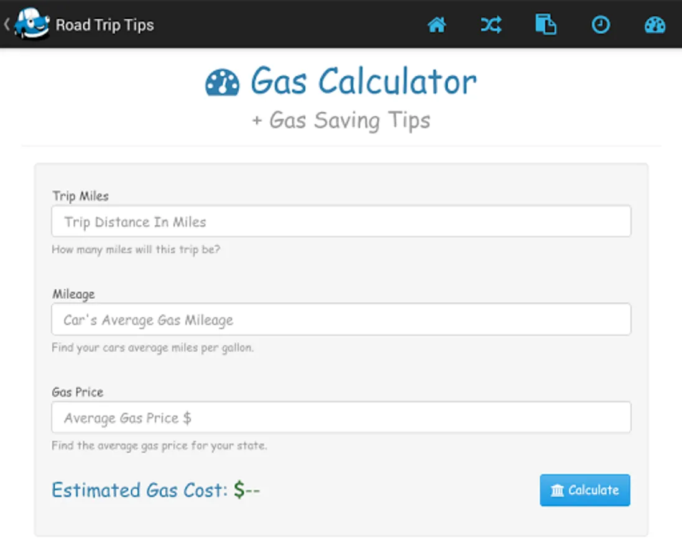
Task: Click the Road Trip Tips title
Action: 104,25
